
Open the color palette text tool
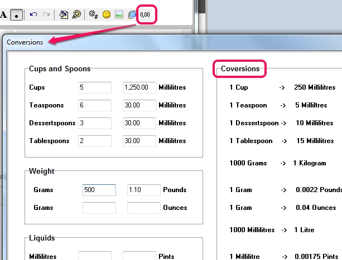[76, 14]
